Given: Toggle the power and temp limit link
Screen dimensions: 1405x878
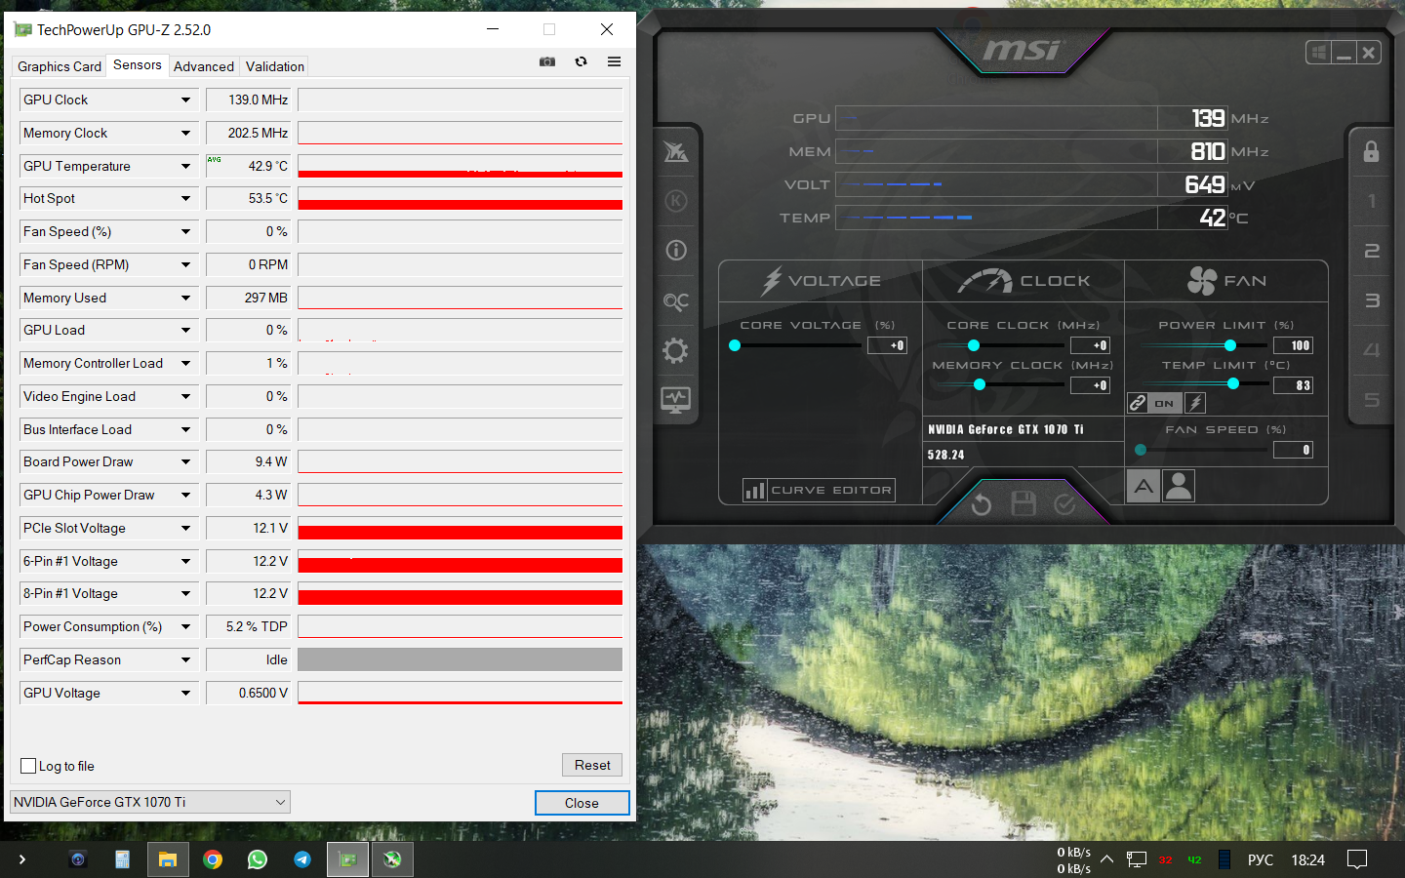Looking at the screenshot, I should (1138, 403).
